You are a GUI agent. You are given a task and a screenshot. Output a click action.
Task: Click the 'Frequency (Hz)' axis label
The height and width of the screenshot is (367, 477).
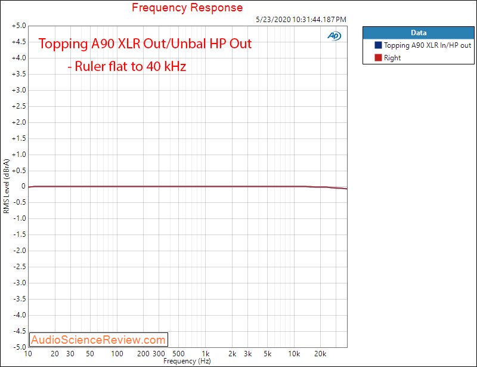point(187,361)
